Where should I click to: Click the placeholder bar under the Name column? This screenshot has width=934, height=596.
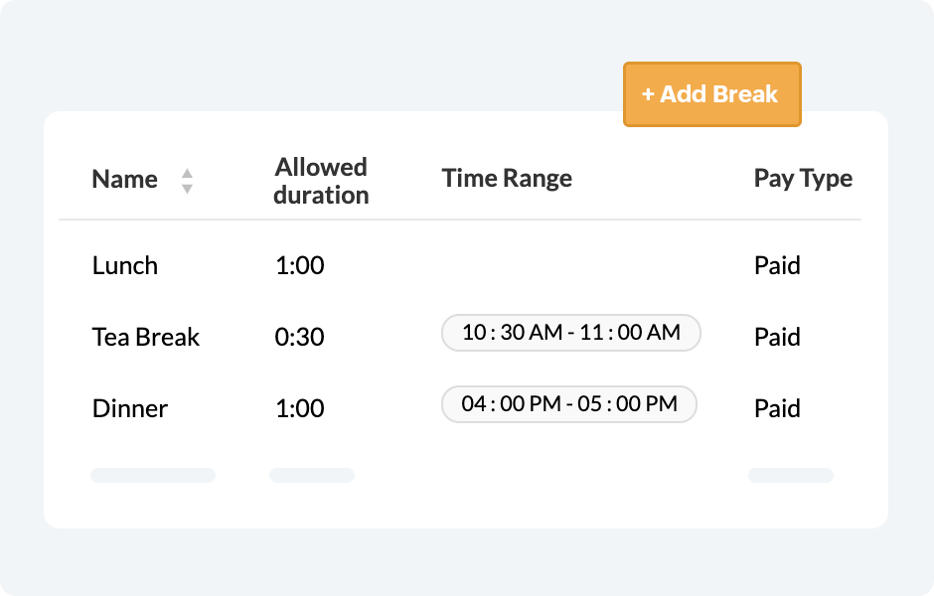(x=153, y=476)
